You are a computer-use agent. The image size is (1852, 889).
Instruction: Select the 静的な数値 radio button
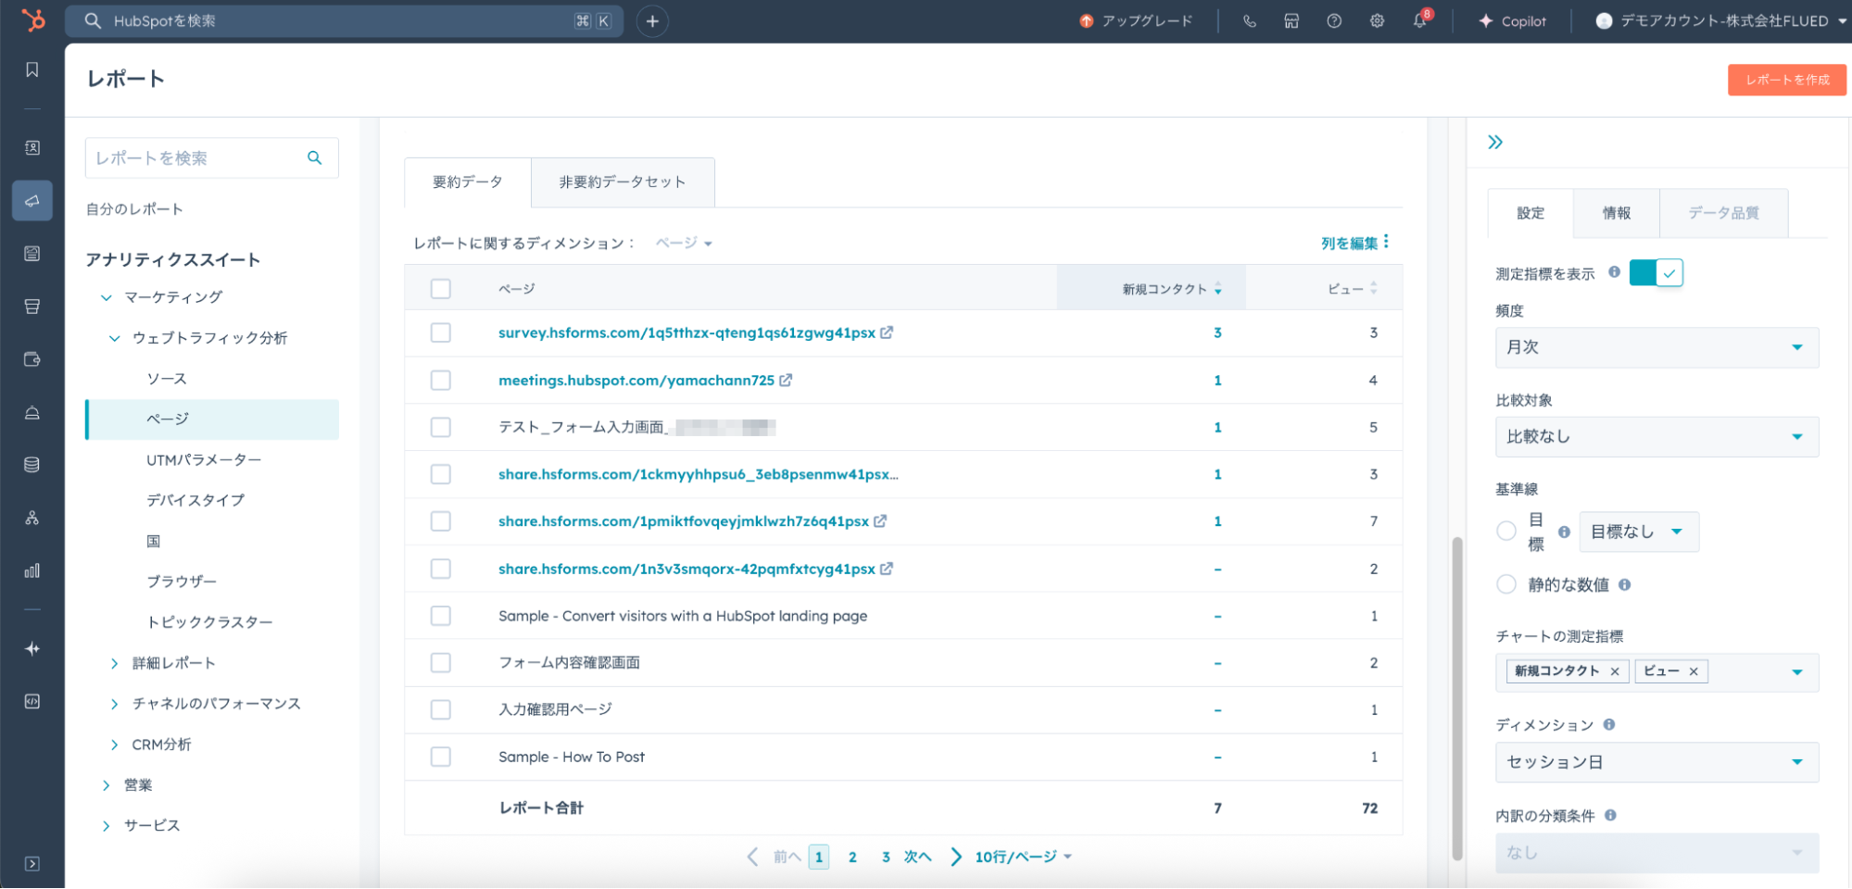click(x=1506, y=584)
